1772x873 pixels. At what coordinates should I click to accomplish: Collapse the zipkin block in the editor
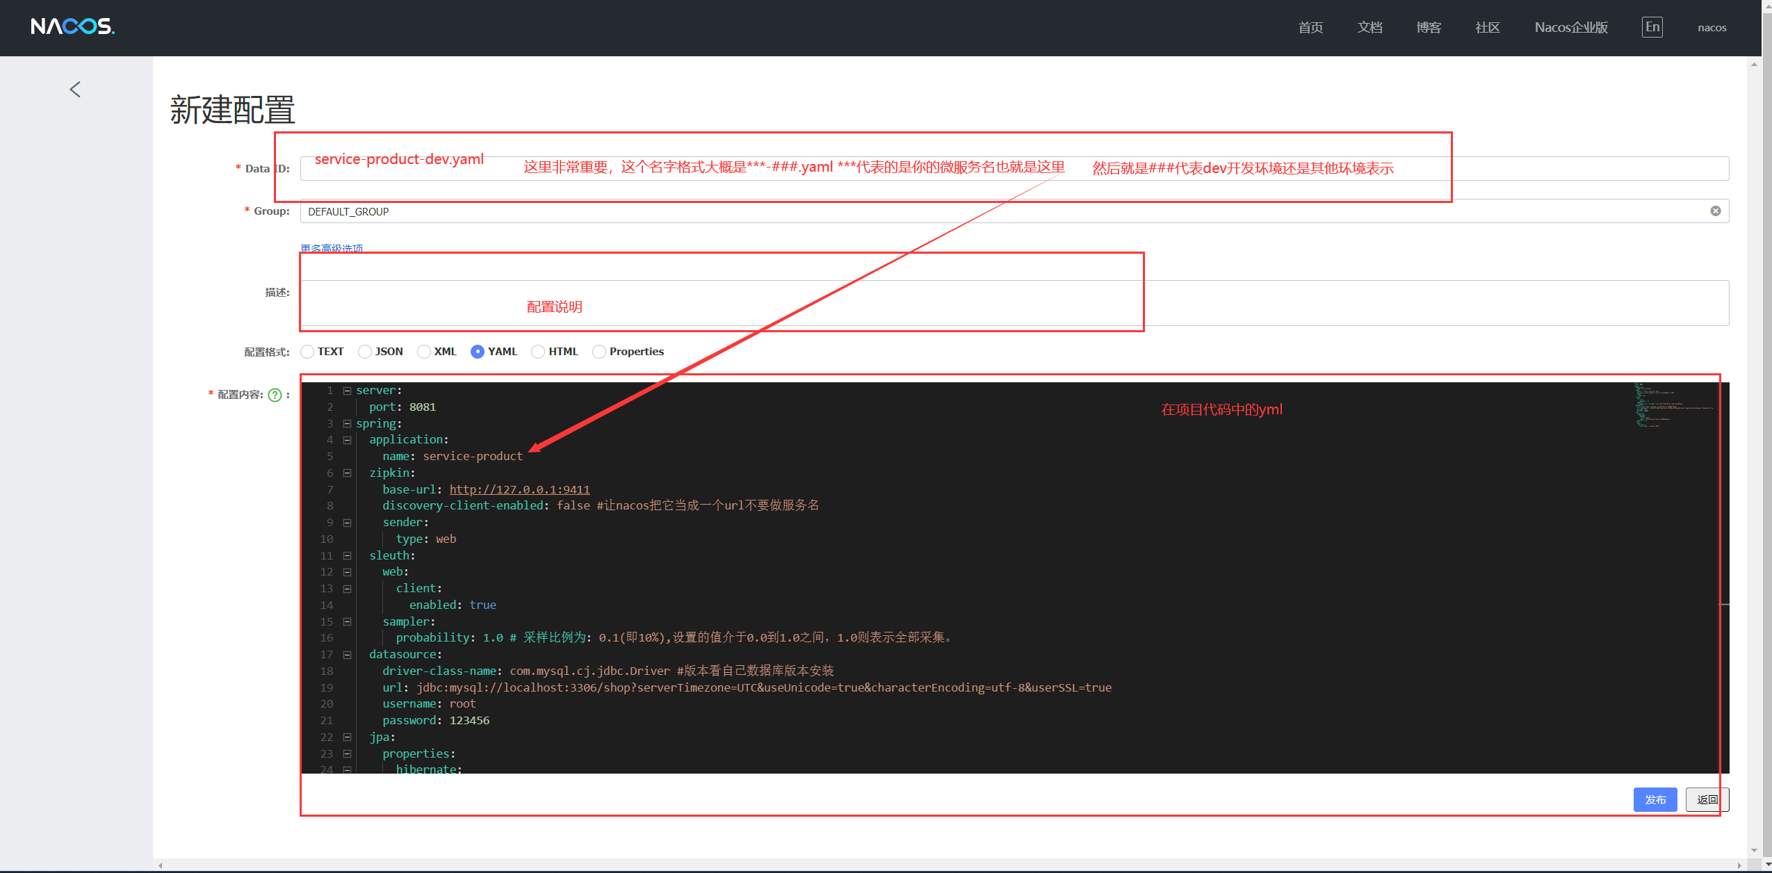coord(348,473)
